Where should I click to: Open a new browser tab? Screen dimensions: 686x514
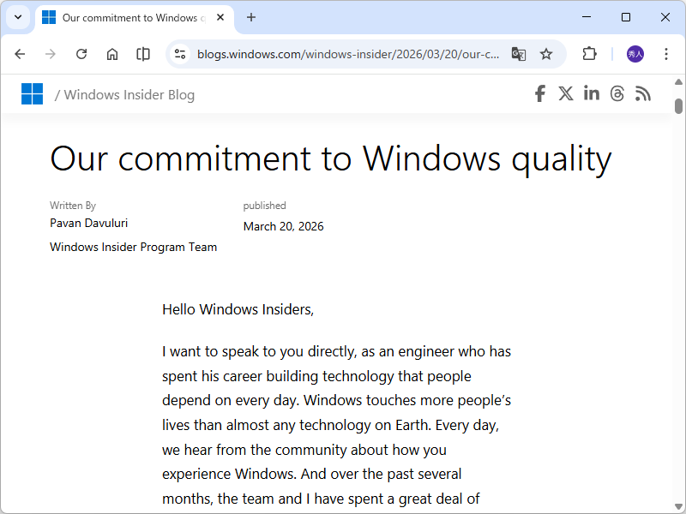[250, 17]
